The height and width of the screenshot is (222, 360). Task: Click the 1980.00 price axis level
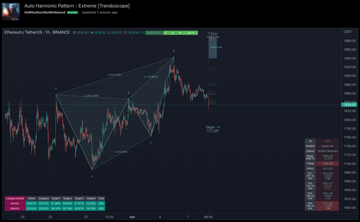350,41
